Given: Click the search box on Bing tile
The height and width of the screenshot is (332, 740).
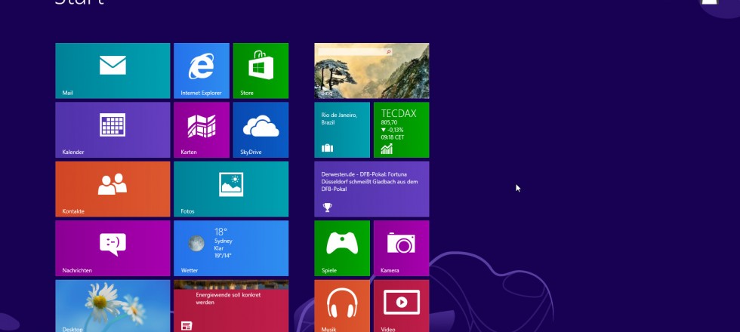Looking at the screenshot, I should [x=356, y=51].
